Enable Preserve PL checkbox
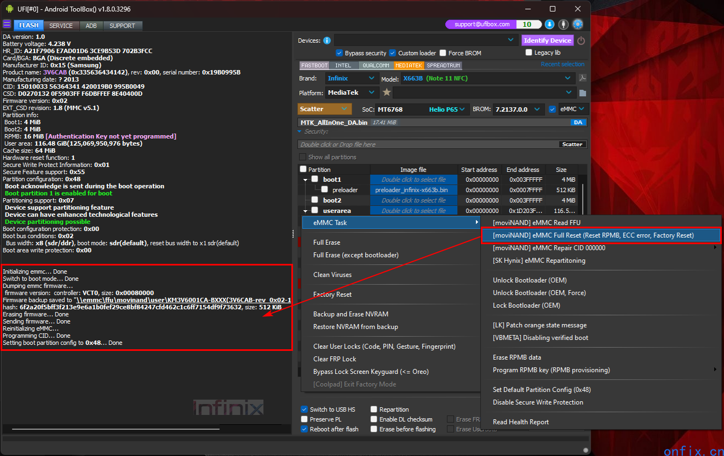Viewport: 724px width, 456px height. click(x=304, y=419)
